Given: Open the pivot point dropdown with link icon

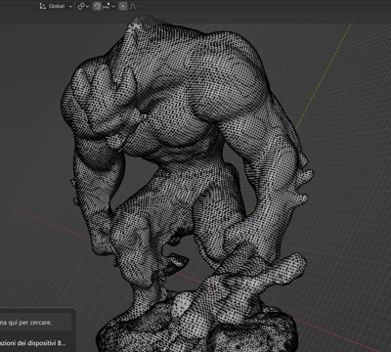Looking at the screenshot, I should (83, 6).
